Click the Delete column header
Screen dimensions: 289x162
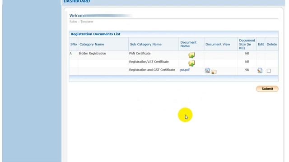[272, 44]
